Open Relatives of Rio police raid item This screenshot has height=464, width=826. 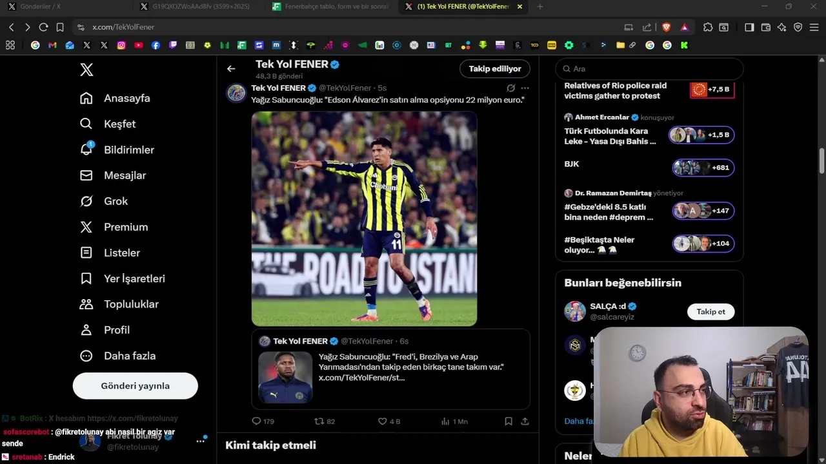649,91
